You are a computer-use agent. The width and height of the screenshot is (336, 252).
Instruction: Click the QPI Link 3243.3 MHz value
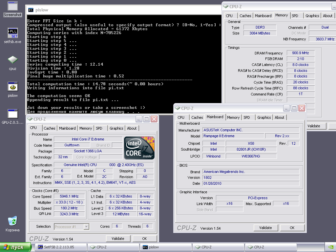(x=69, y=214)
